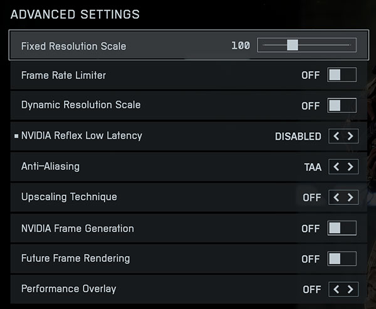Click left arrow for NVIDIA Reflex Low Latency
376x309 pixels.
pyautogui.click(x=337, y=136)
